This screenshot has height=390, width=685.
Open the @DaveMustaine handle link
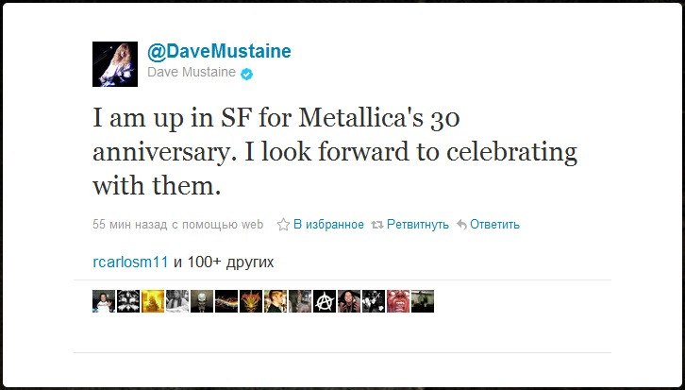[x=219, y=52]
